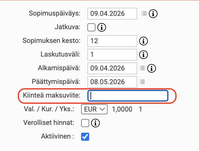Focus the Sopimuksen kesto input field
This screenshot has height=151, width=199.
pyautogui.click(x=112, y=41)
